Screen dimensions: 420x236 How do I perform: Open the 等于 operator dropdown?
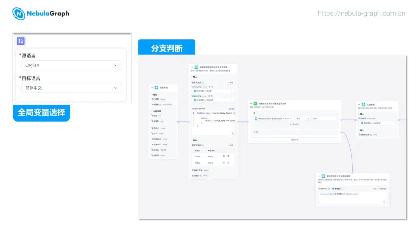tap(303, 118)
